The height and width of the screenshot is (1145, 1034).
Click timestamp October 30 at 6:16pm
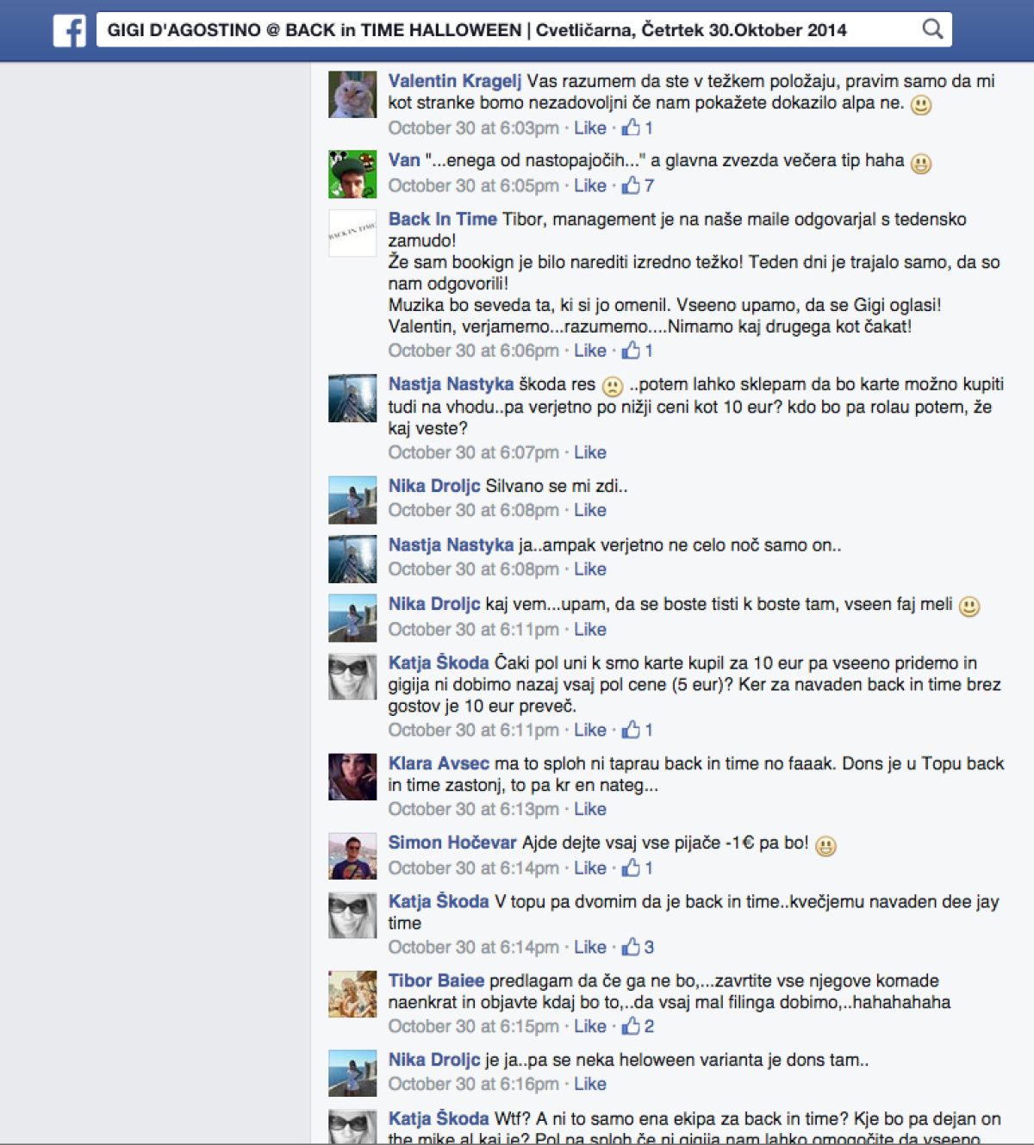point(473,1084)
